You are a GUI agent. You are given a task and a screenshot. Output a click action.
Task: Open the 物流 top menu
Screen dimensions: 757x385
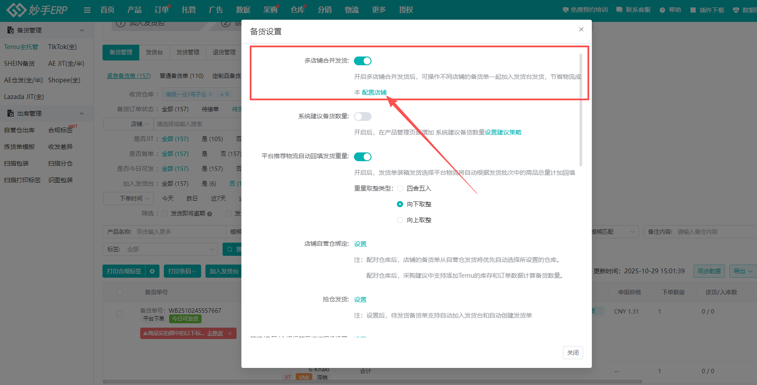point(352,10)
